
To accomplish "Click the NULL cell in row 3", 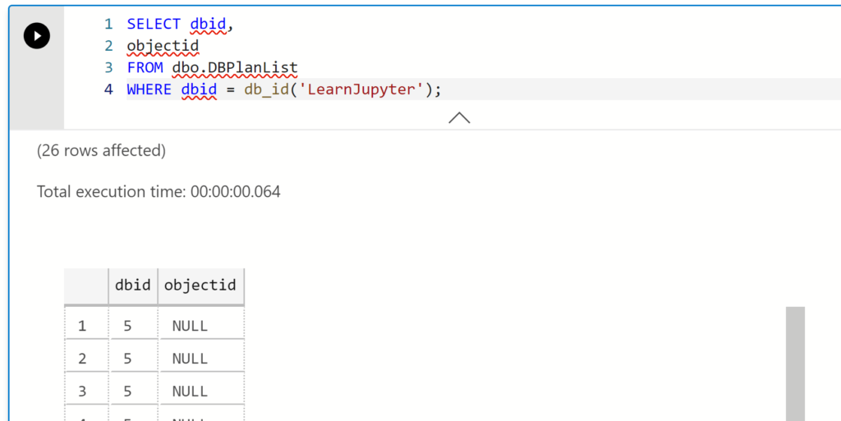I will (x=190, y=391).
